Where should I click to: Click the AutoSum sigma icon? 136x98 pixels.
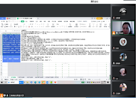[x=90, y=24]
